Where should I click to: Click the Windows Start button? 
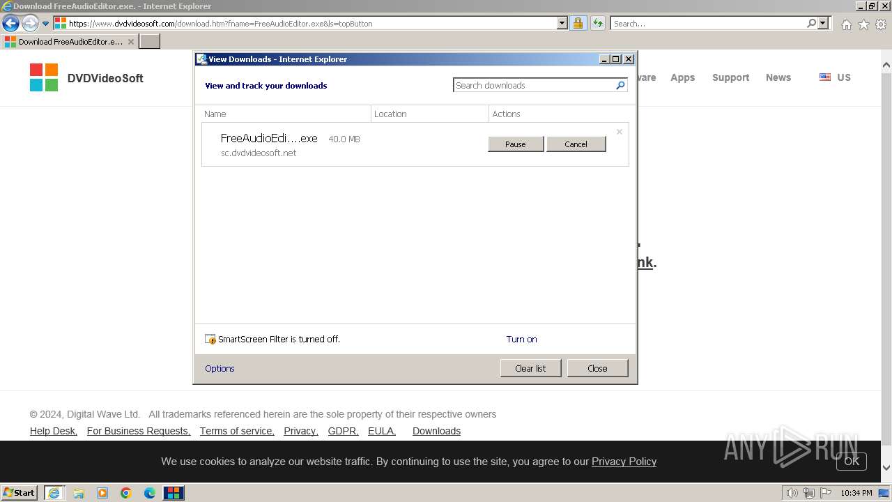20,492
